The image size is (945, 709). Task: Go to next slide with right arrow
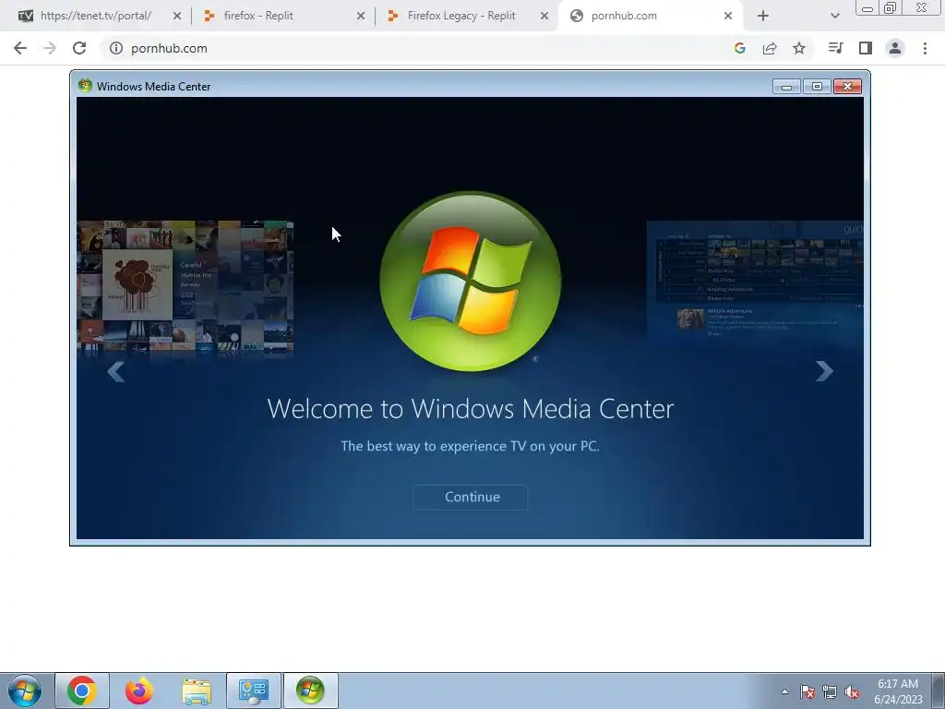824,371
